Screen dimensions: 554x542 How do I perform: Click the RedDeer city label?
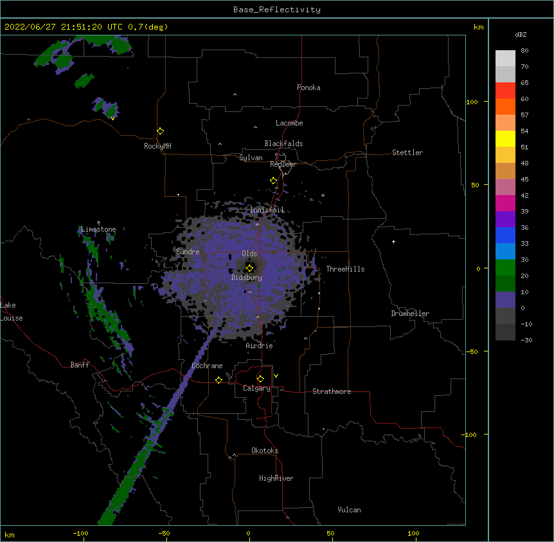point(283,164)
